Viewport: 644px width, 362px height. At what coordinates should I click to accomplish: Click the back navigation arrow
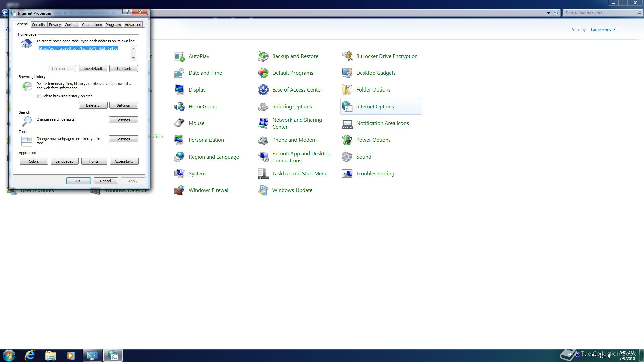coord(5,13)
